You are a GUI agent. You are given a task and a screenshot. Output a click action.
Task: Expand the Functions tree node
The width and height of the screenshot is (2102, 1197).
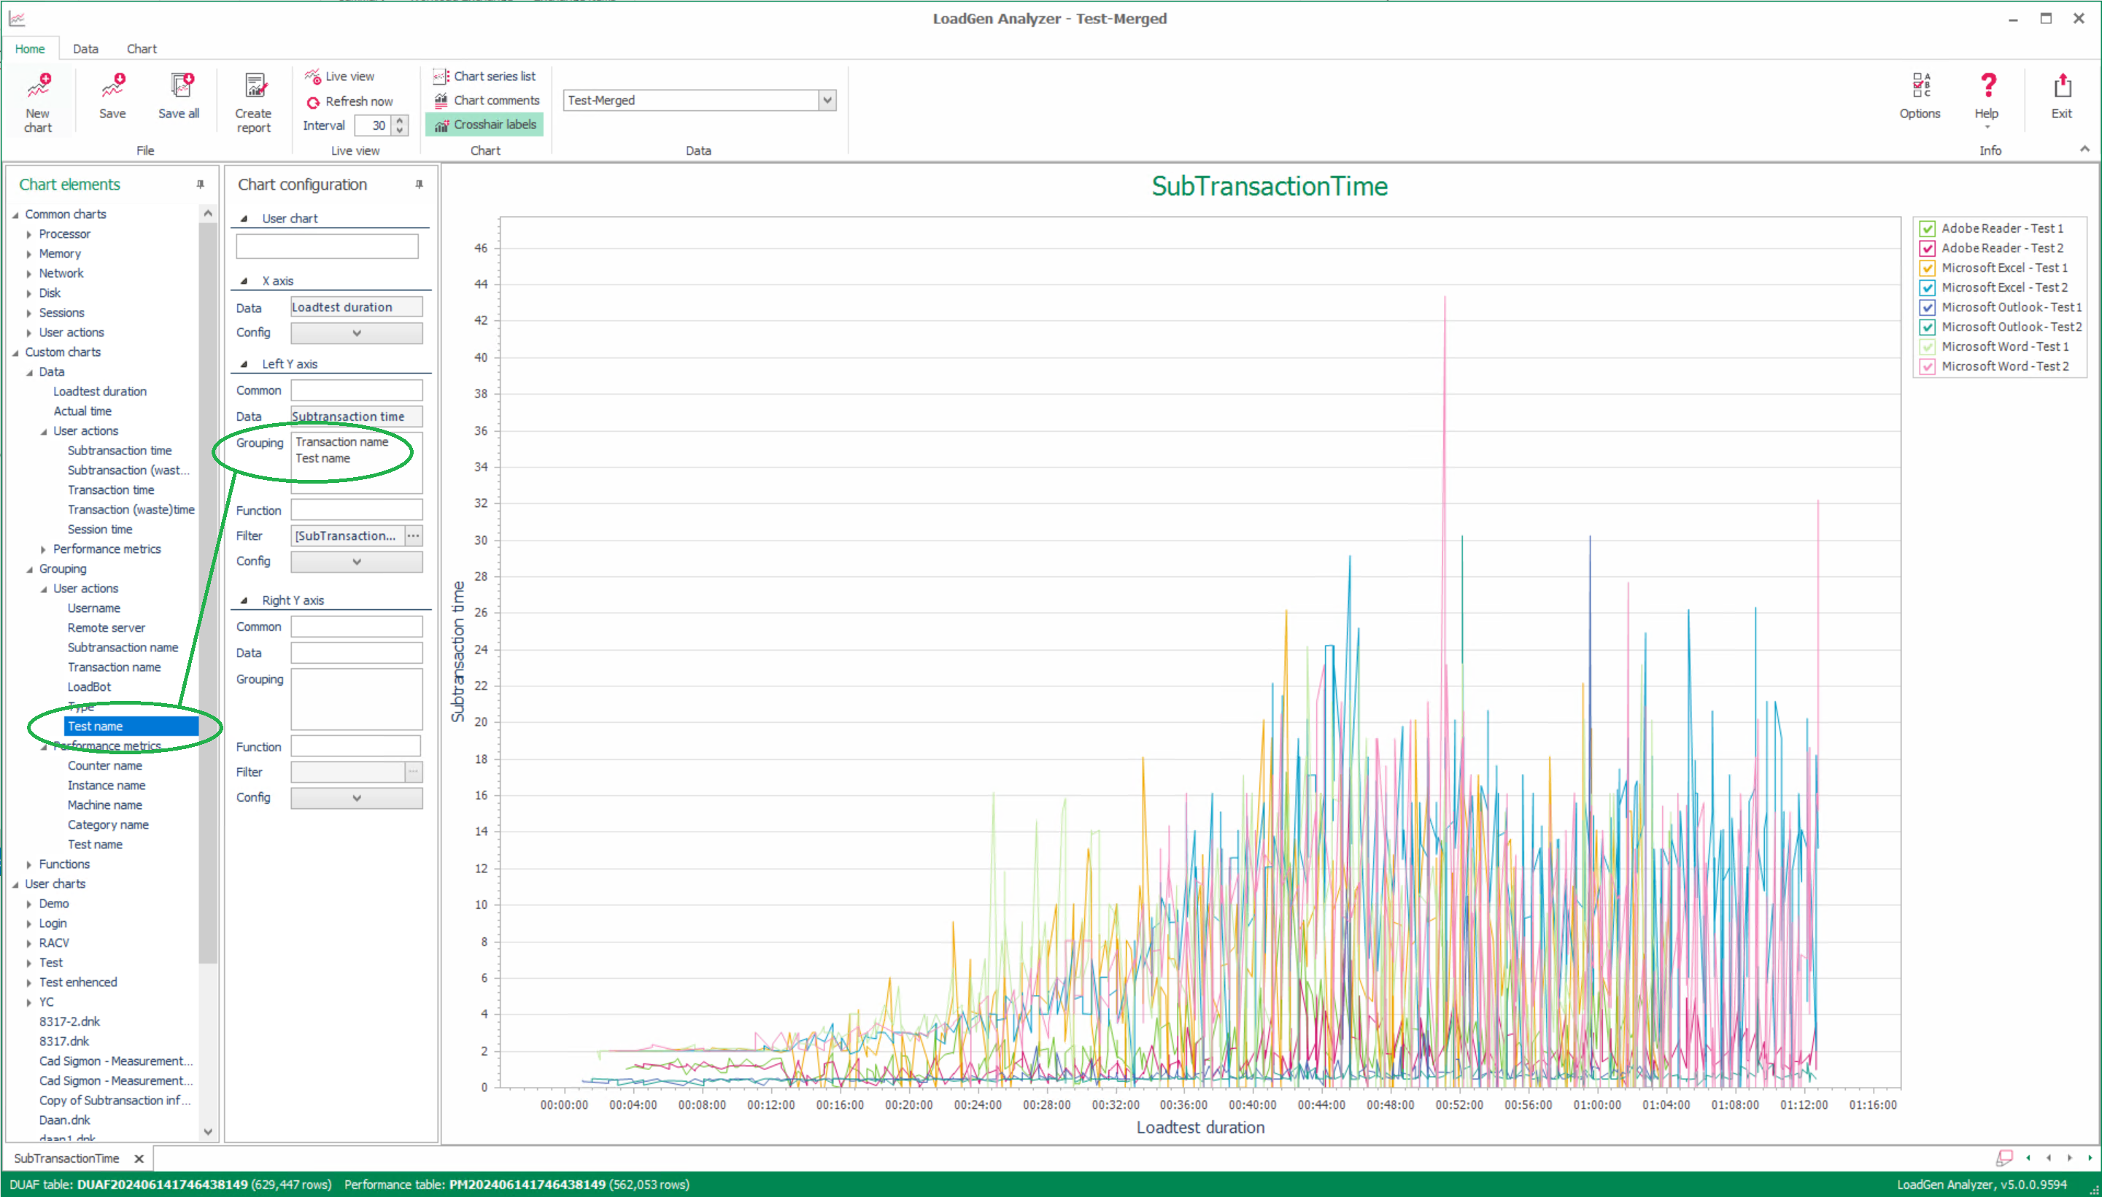(30, 865)
